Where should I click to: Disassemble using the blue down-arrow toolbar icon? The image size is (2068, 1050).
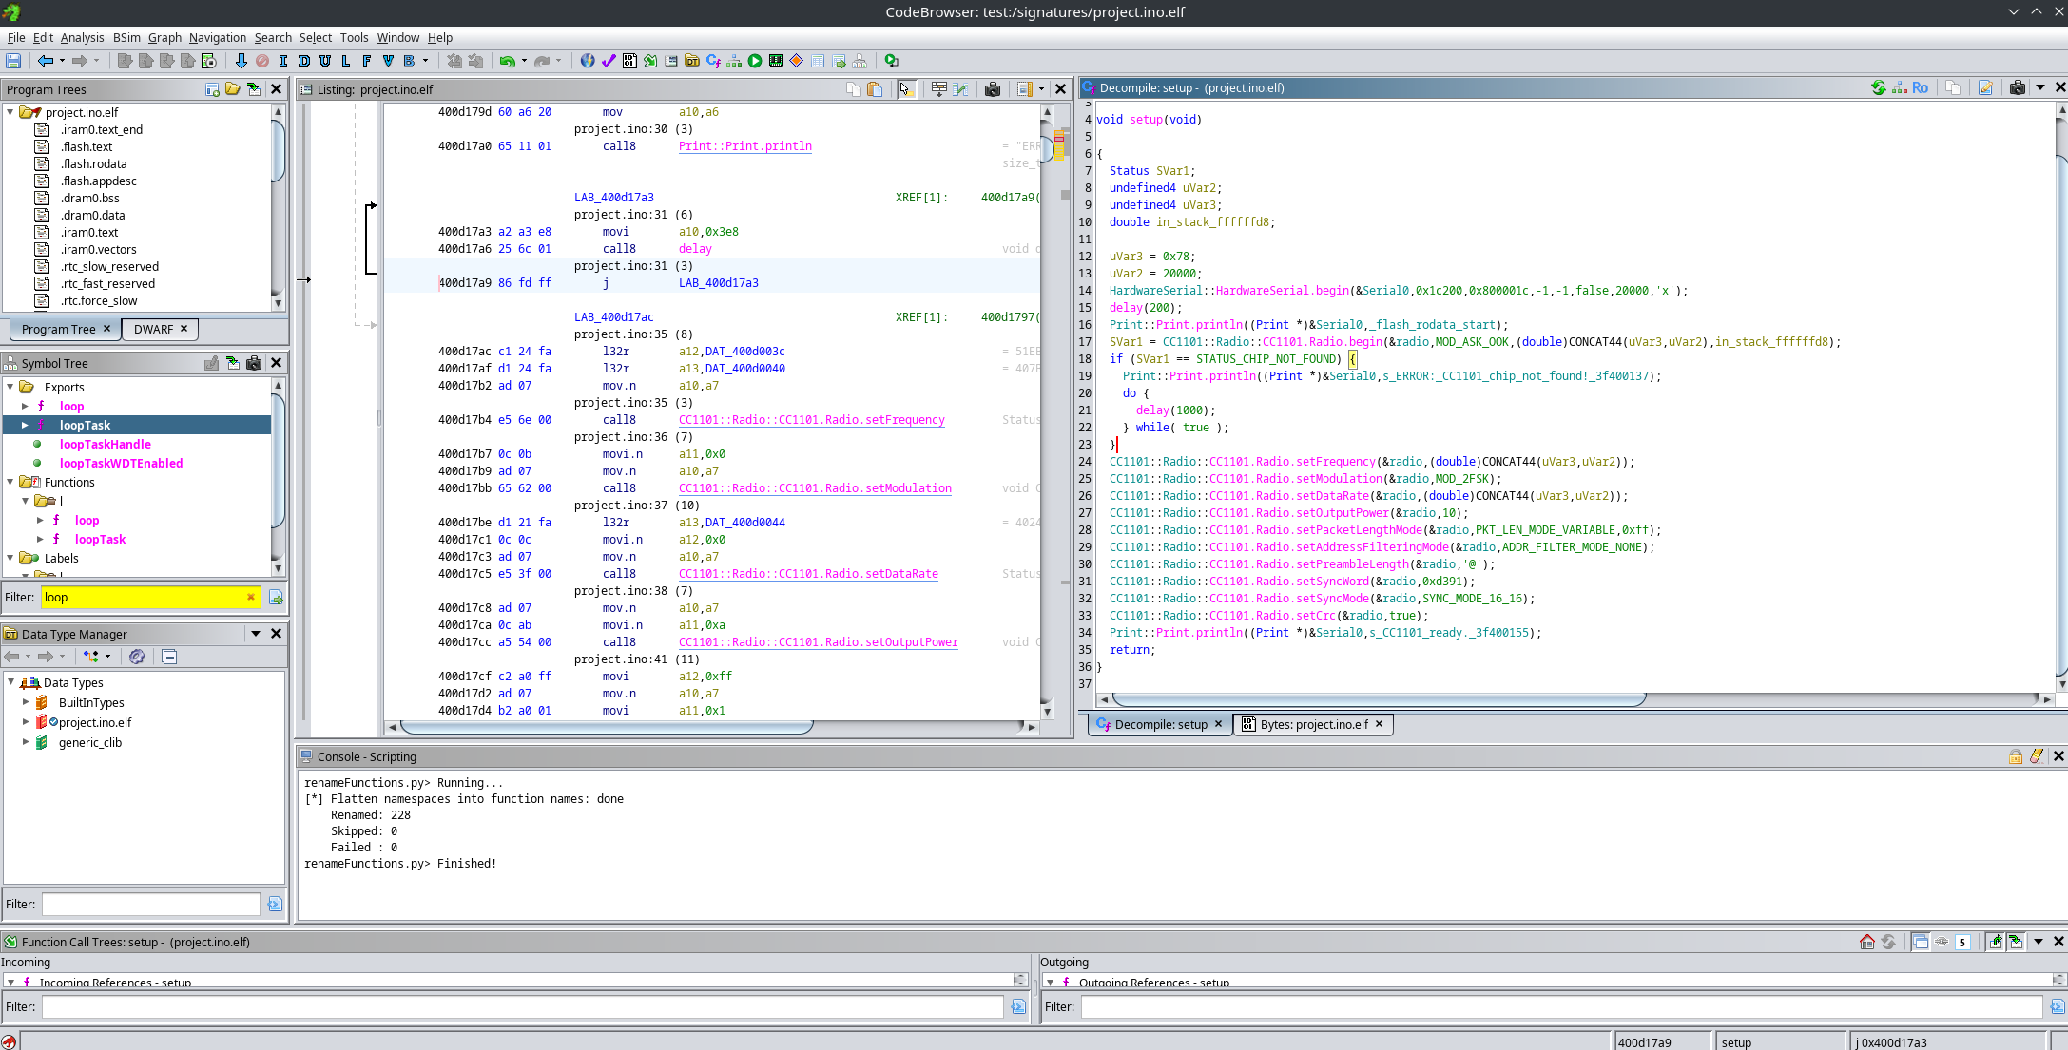point(242,61)
